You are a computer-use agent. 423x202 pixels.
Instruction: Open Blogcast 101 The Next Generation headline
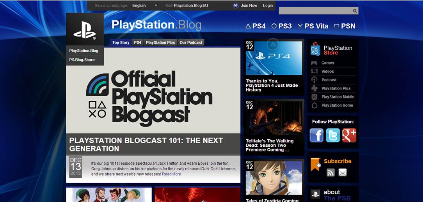(146, 144)
